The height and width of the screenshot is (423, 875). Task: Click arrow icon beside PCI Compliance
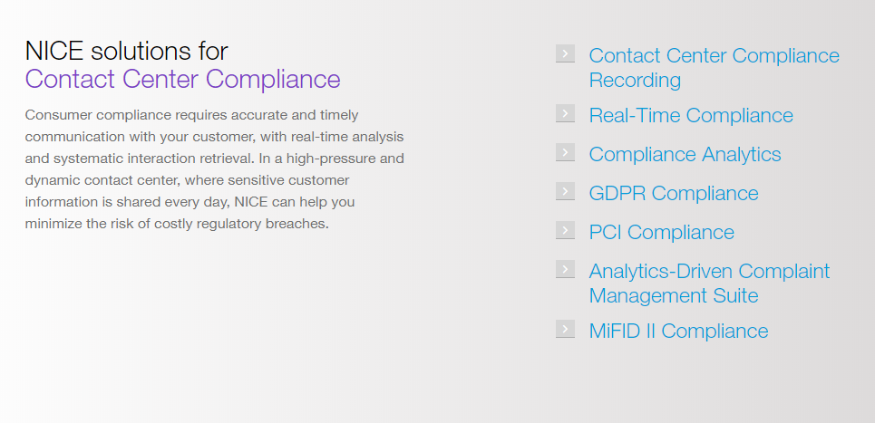point(565,230)
